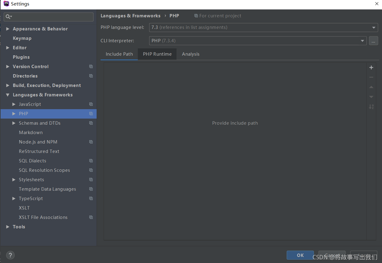Screen dimensions: 382x263
Task: Add an include path with plus icon
Action: point(371,67)
